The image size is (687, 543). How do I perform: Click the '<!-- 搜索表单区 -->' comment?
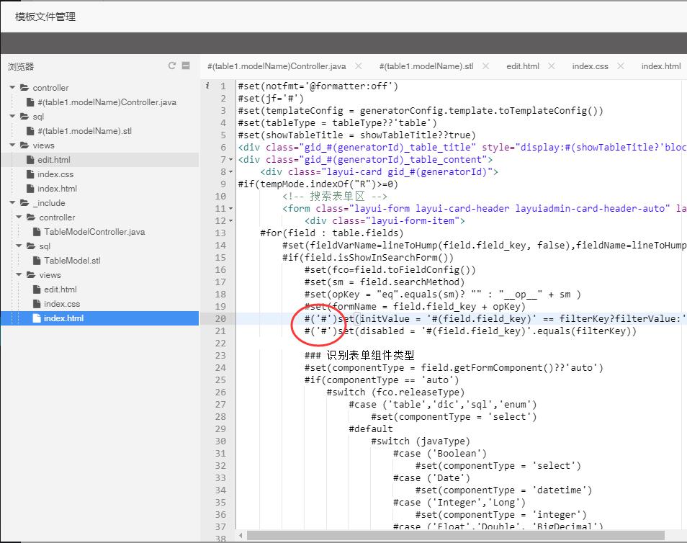(335, 197)
